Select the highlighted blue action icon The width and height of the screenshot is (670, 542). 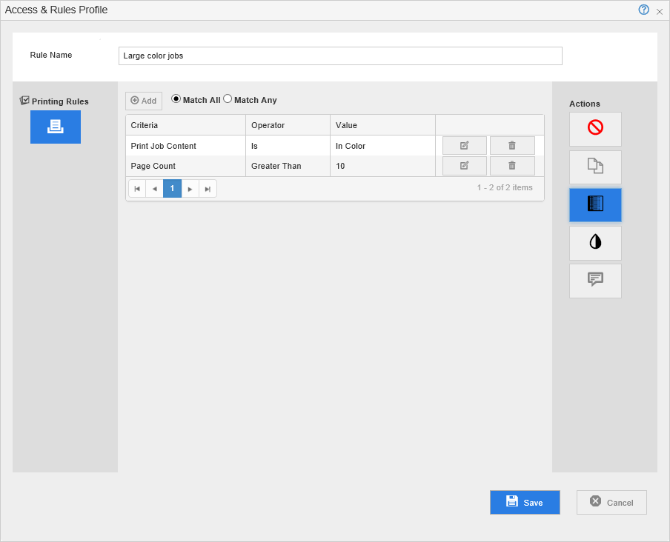pos(595,205)
